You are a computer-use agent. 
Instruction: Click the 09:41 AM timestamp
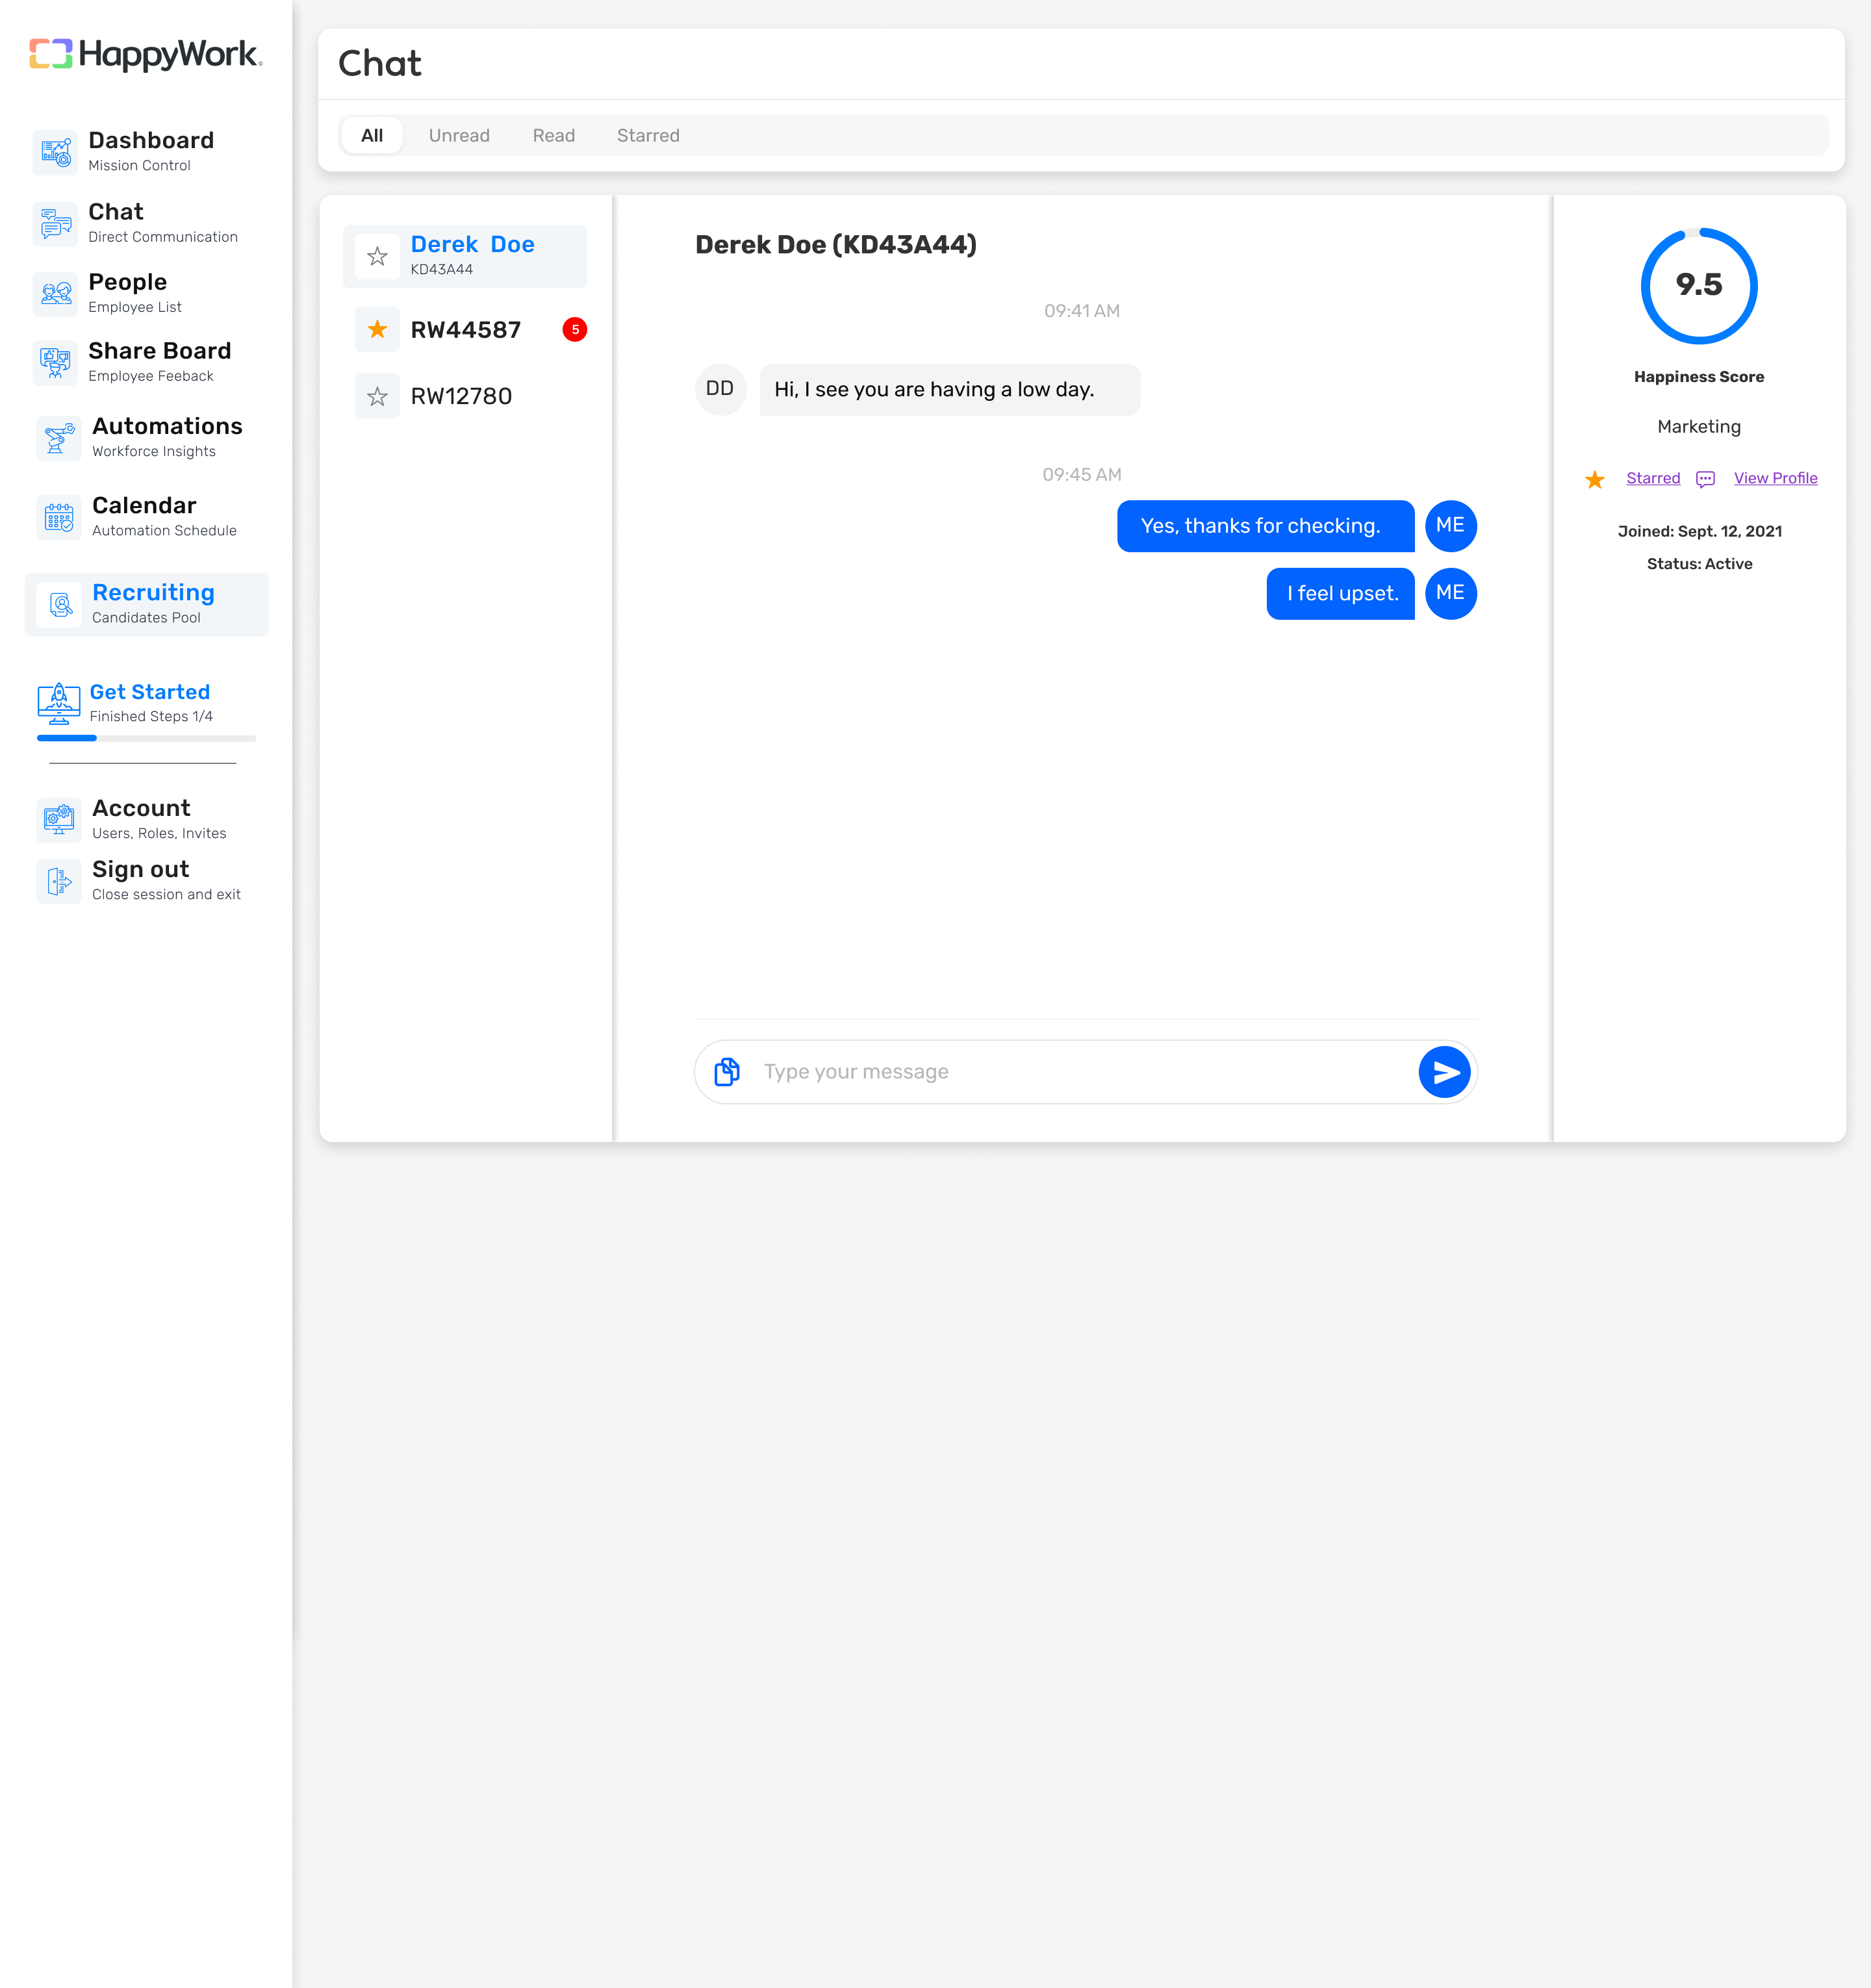[x=1082, y=311]
